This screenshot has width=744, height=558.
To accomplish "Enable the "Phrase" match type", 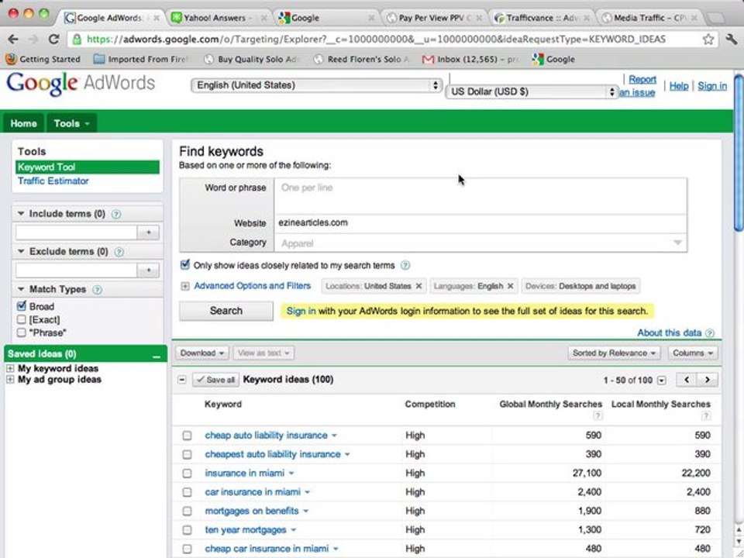I will click(22, 332).
